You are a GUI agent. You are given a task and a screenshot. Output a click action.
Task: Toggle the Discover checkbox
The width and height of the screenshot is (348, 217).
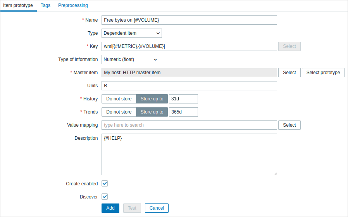[105, 197]
